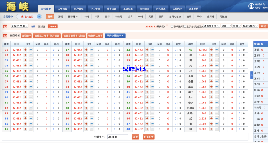The image size is (268, 143).
Task: Click 设置当前赔率为初始 button
Action: tap(74, 35)
